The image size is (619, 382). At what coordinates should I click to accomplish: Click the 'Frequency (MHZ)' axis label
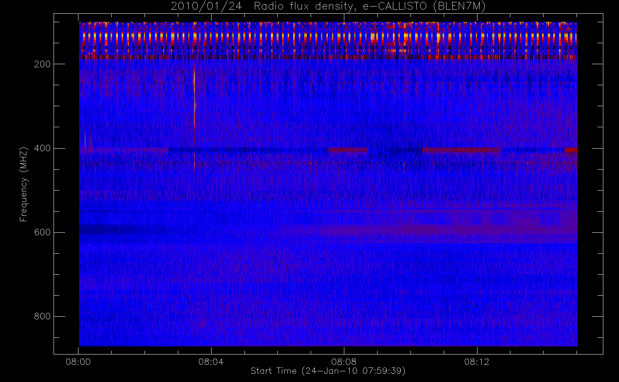24,184
